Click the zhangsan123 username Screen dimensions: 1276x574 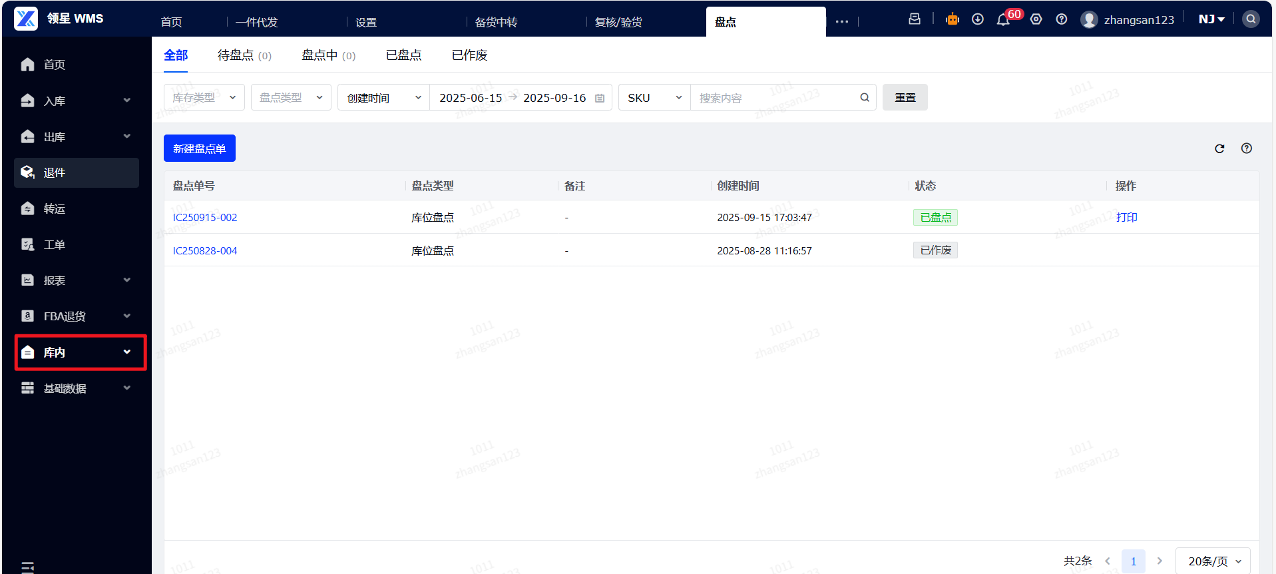1139,19
